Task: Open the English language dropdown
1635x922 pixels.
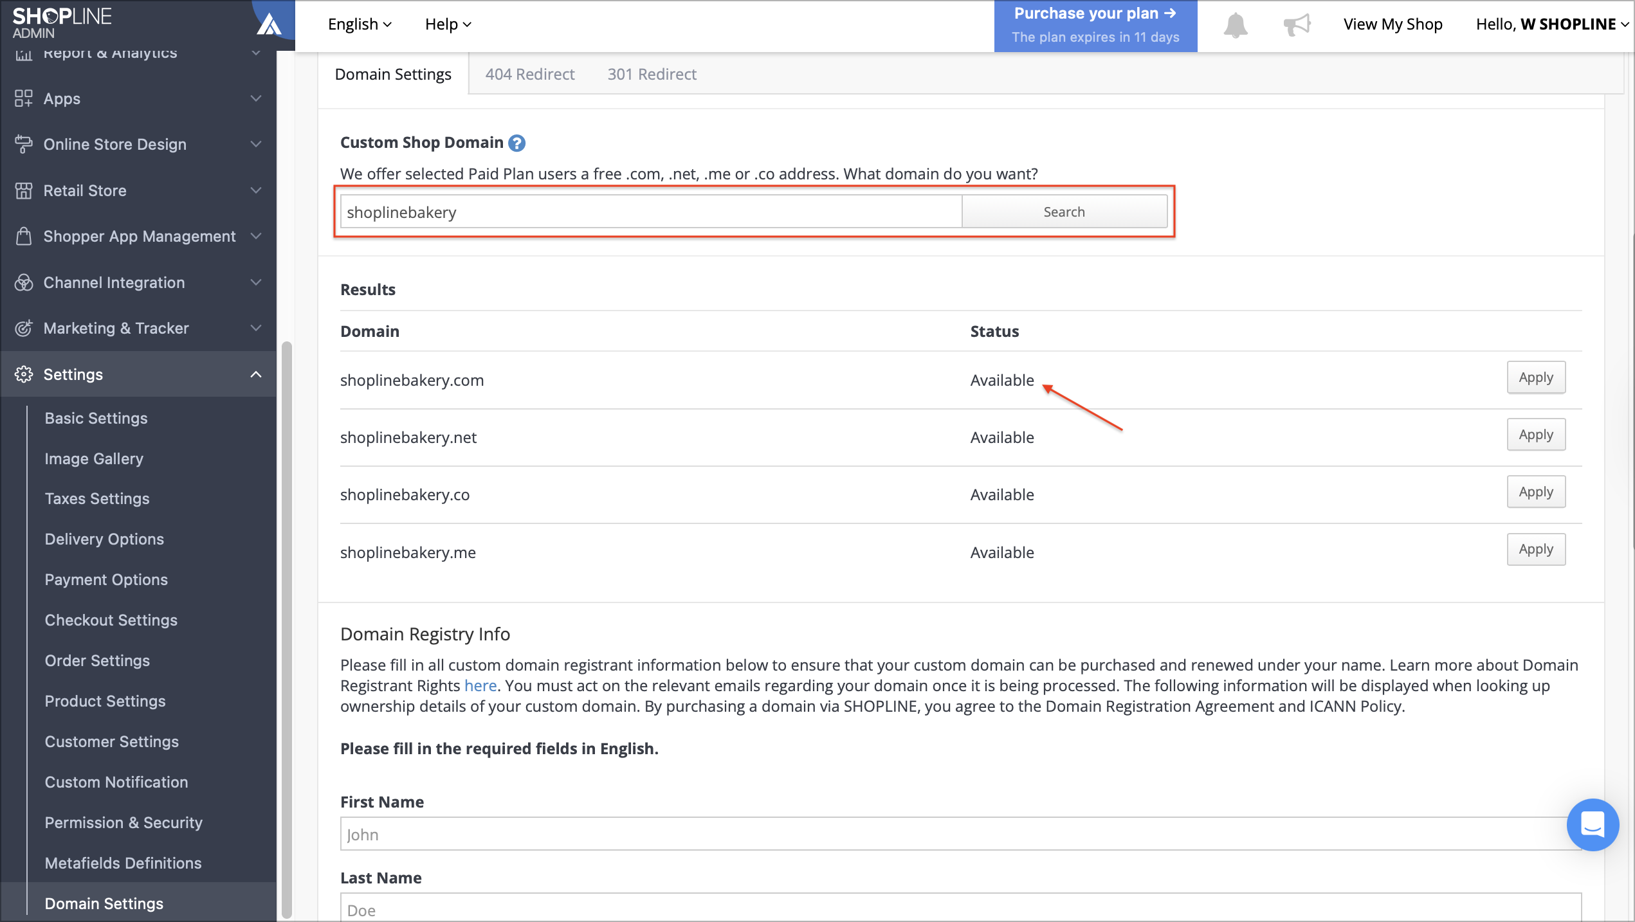Action: [360, 24]
